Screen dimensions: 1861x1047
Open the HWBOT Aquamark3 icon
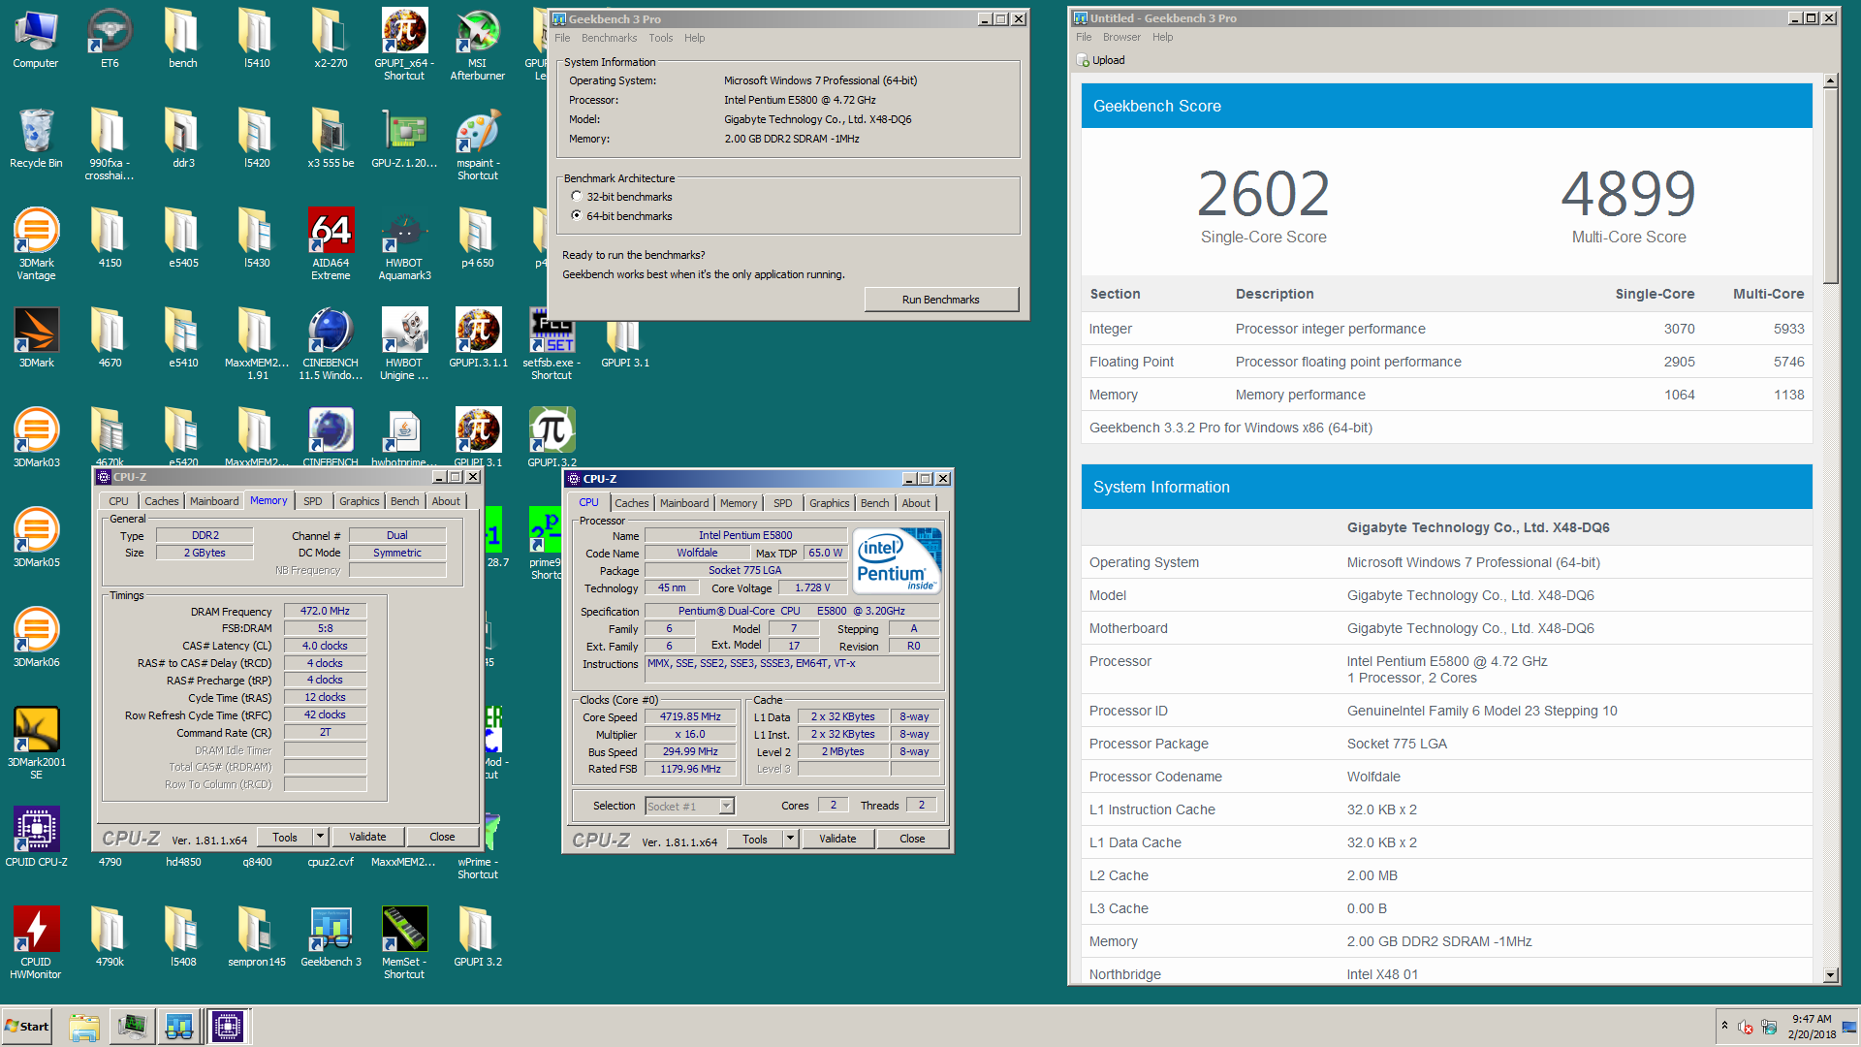coord(404,244)
